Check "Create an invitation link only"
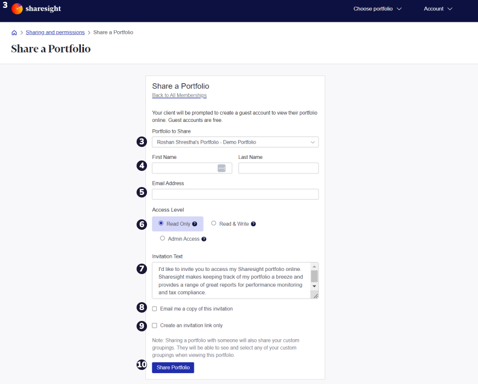The height and width of the screenshot is (384, 478). point(154,325)
